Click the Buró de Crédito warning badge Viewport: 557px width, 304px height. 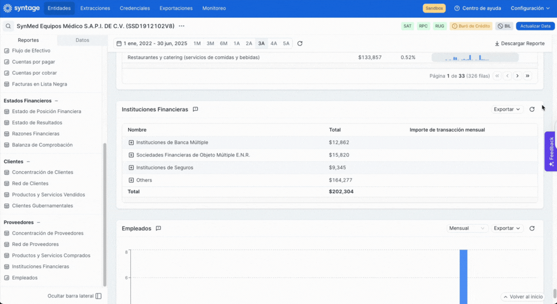point(471,26)
